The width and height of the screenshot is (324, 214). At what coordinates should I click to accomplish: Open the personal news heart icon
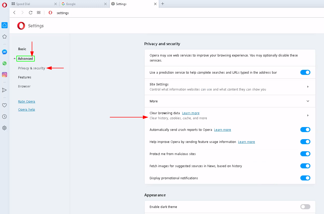(x=5, y=105)
